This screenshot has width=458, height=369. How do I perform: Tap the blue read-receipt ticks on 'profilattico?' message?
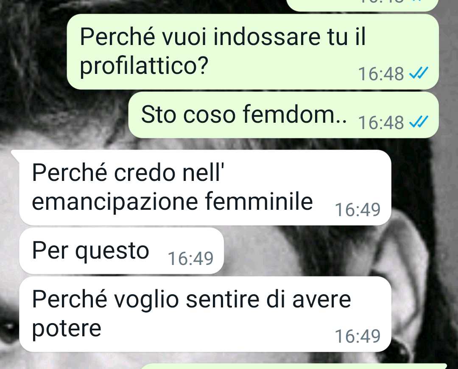point(419,73)
